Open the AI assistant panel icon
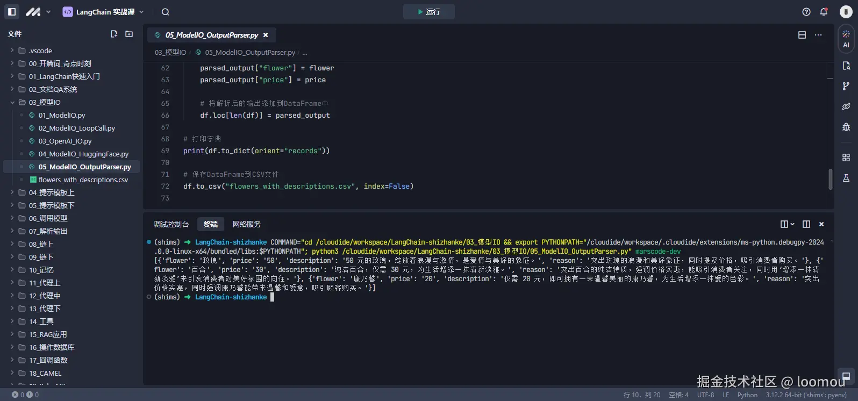 846,39
